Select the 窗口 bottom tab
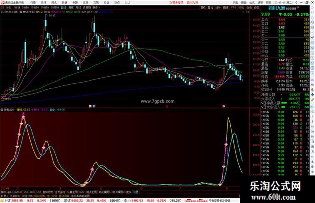 point(10,192)
